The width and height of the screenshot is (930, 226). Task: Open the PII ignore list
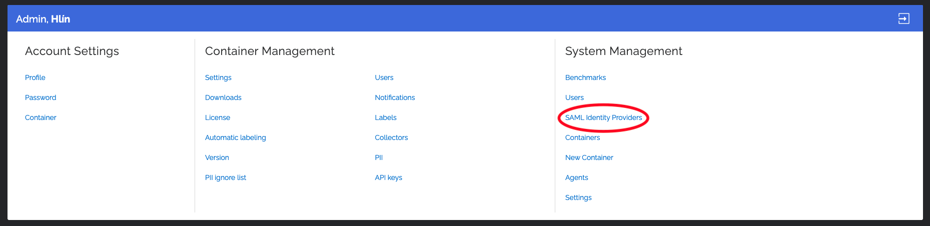(x=226, y=177)
